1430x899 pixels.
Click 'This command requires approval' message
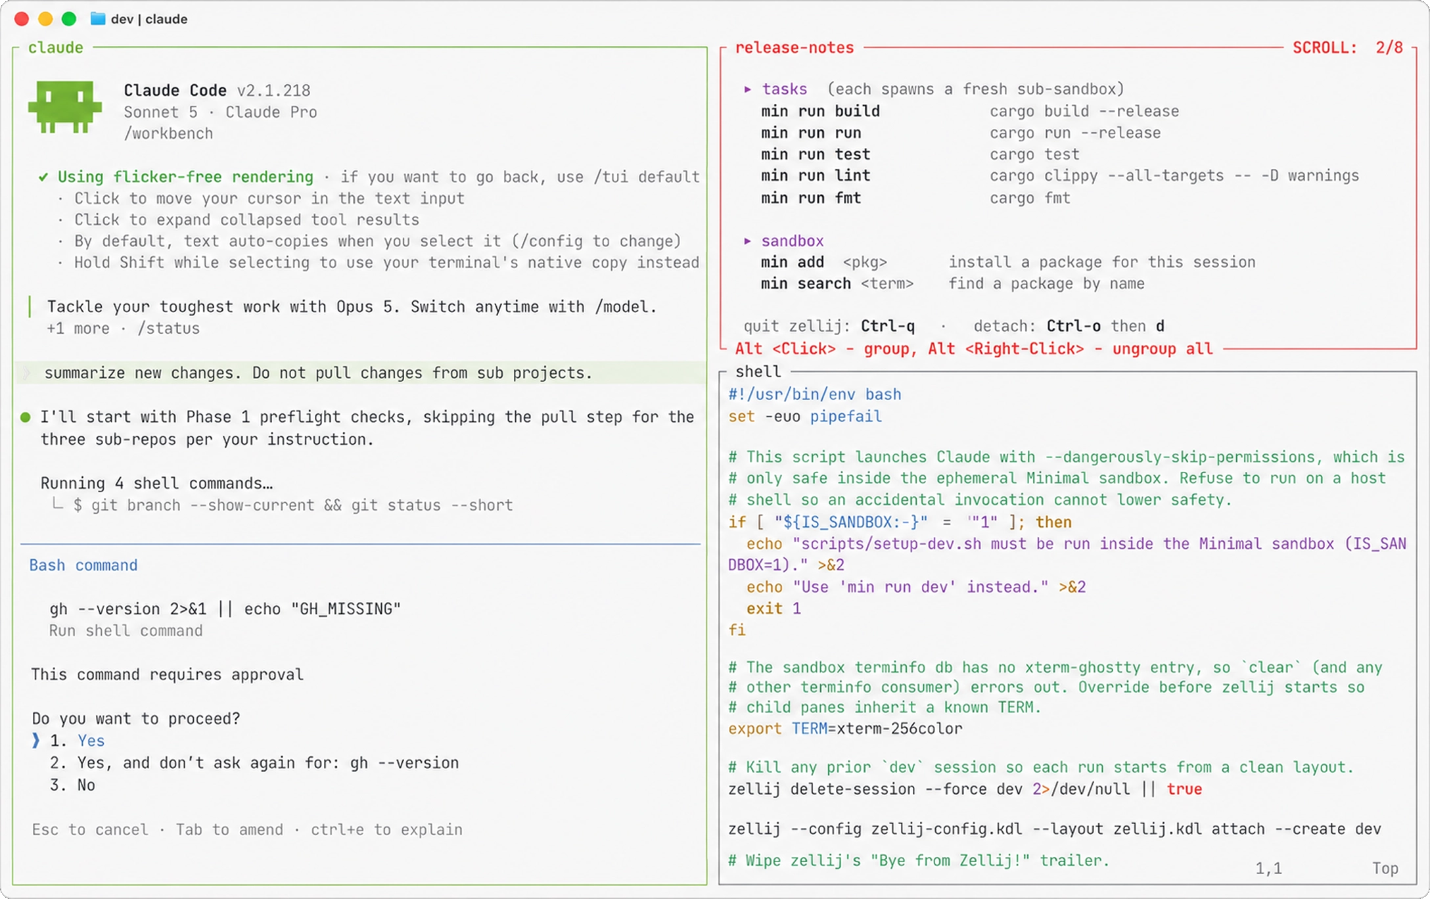[x=168, y=675]
